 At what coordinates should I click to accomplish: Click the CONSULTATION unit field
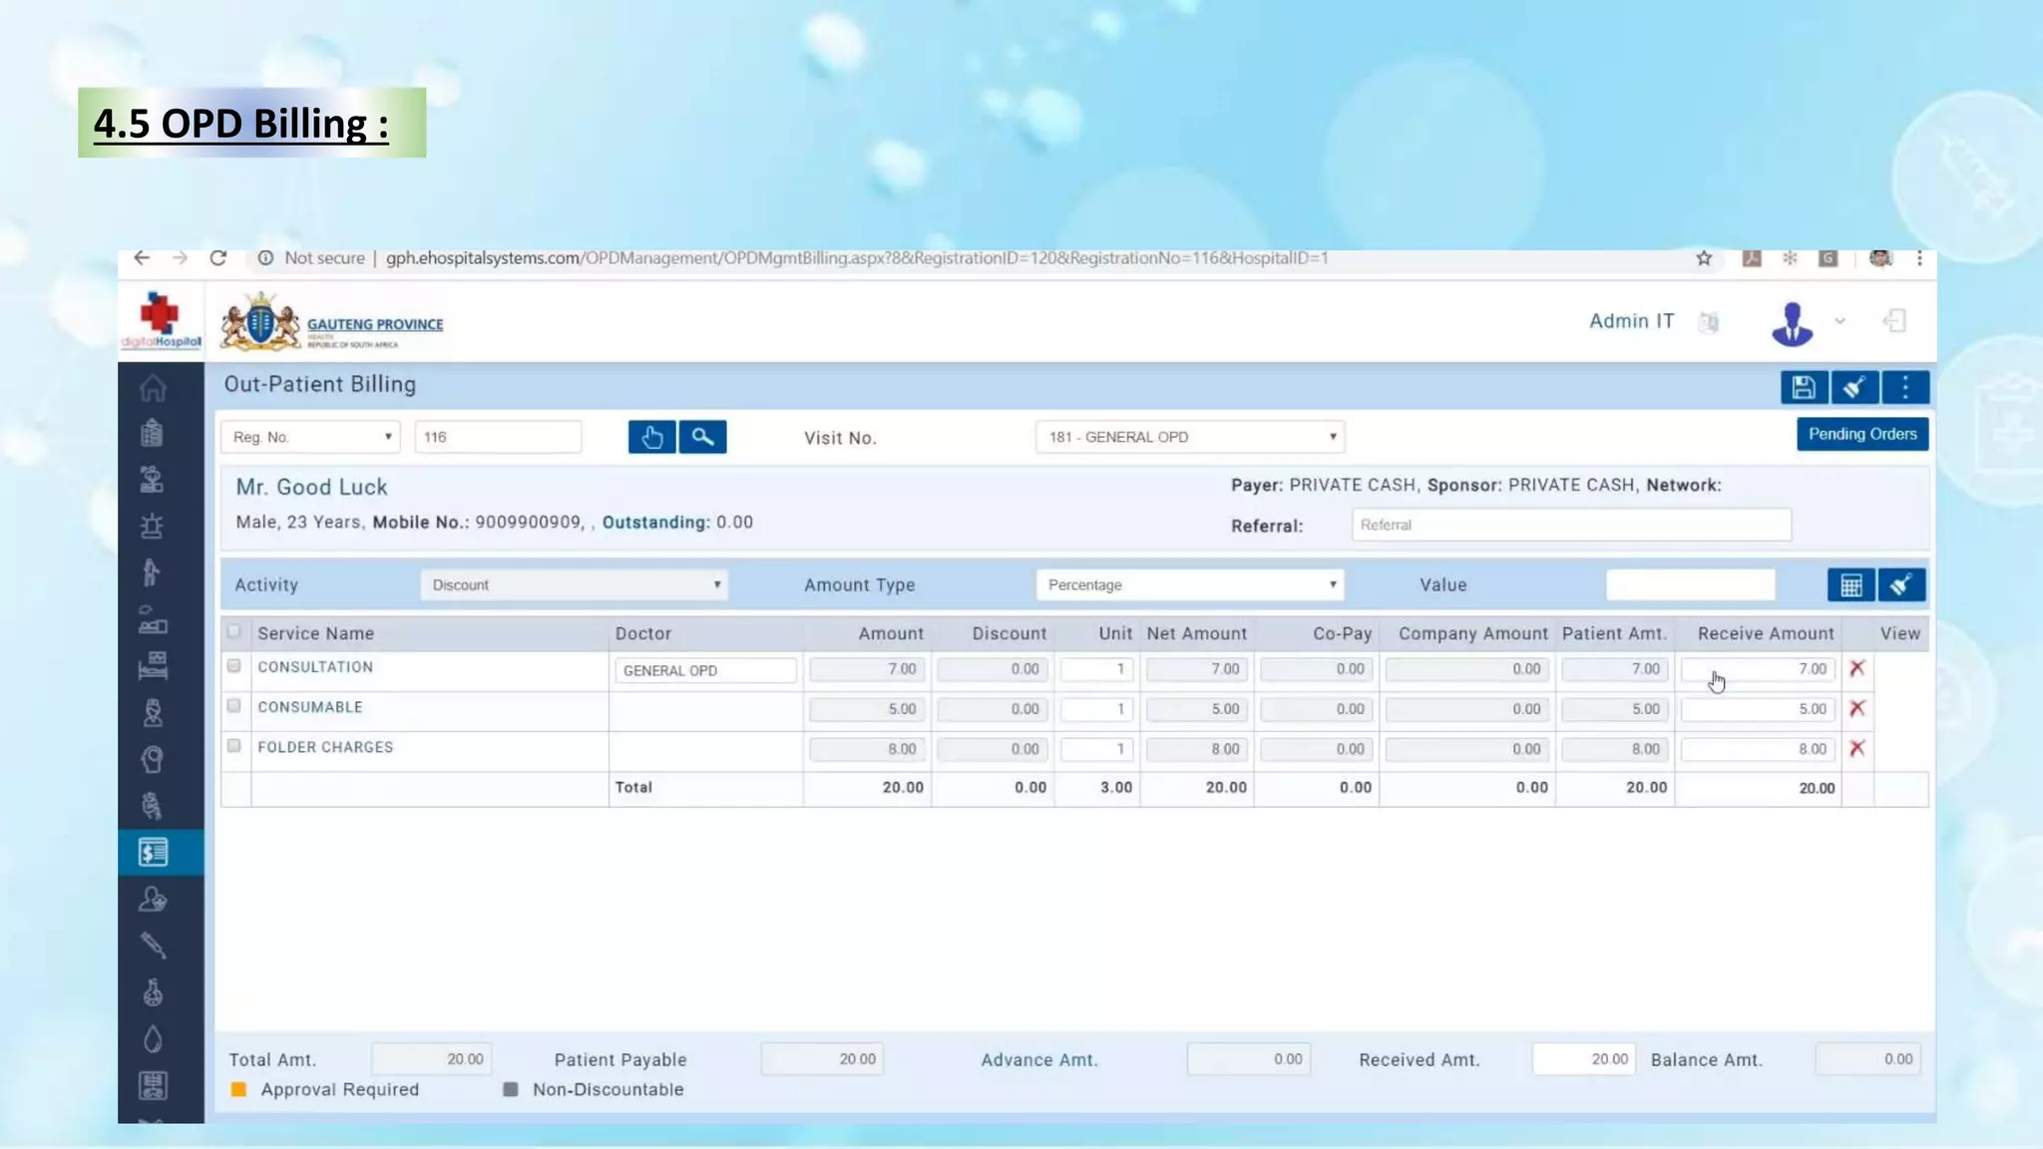[1096, 669]
